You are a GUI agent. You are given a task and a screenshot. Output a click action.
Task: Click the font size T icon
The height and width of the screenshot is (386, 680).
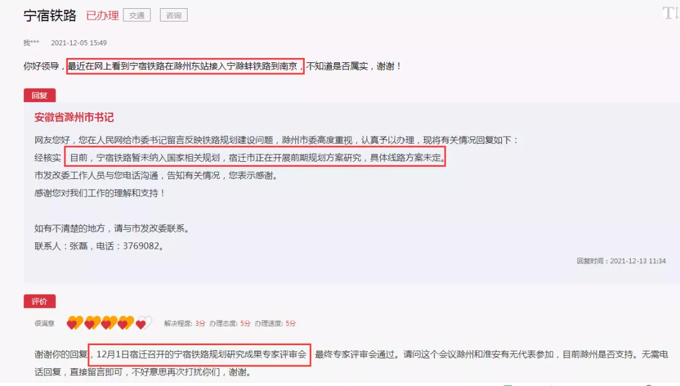pos(671,13)
